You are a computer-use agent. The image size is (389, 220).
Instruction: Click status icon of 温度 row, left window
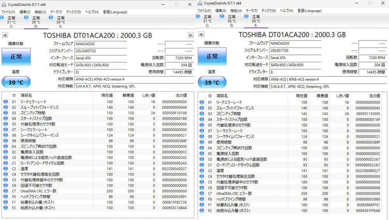(5, 169)
